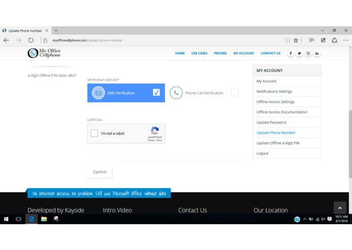This screenshot has width=352, height=250.
Task: Click the reCAPTCHA Privacy link
Action: point(151,140)
